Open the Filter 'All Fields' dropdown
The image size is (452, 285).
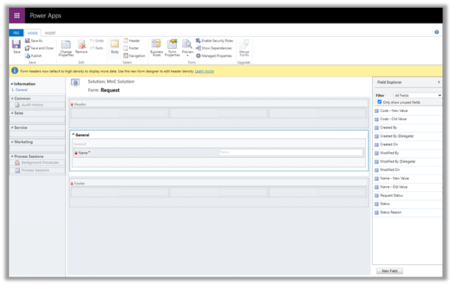[417, 95]
